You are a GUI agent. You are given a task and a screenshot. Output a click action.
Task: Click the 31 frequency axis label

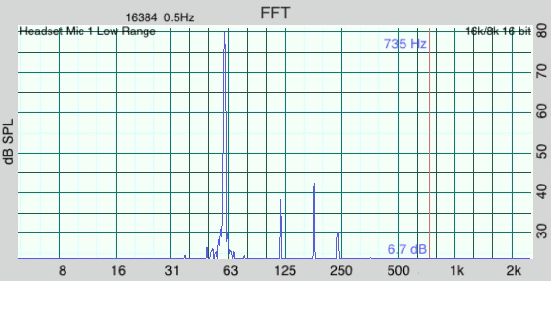tap(172, 271)
